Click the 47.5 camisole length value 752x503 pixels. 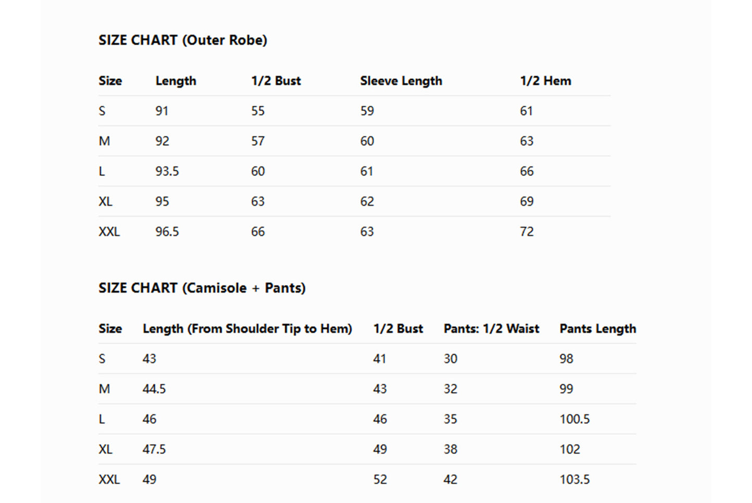[154, 449]
